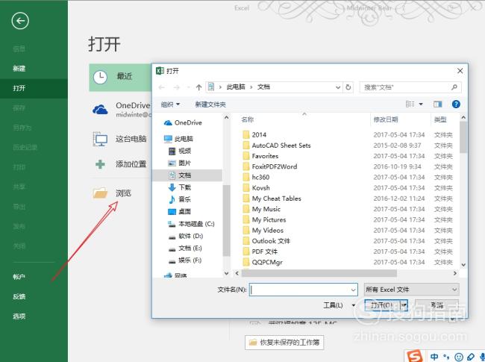This screenshot has width=485, height=362.
Task: Toggle the 中 Chinese input mode indicator
Action: 434,357
